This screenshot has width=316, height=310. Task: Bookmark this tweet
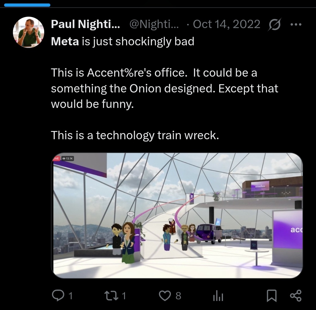click(x=272, y=296)
